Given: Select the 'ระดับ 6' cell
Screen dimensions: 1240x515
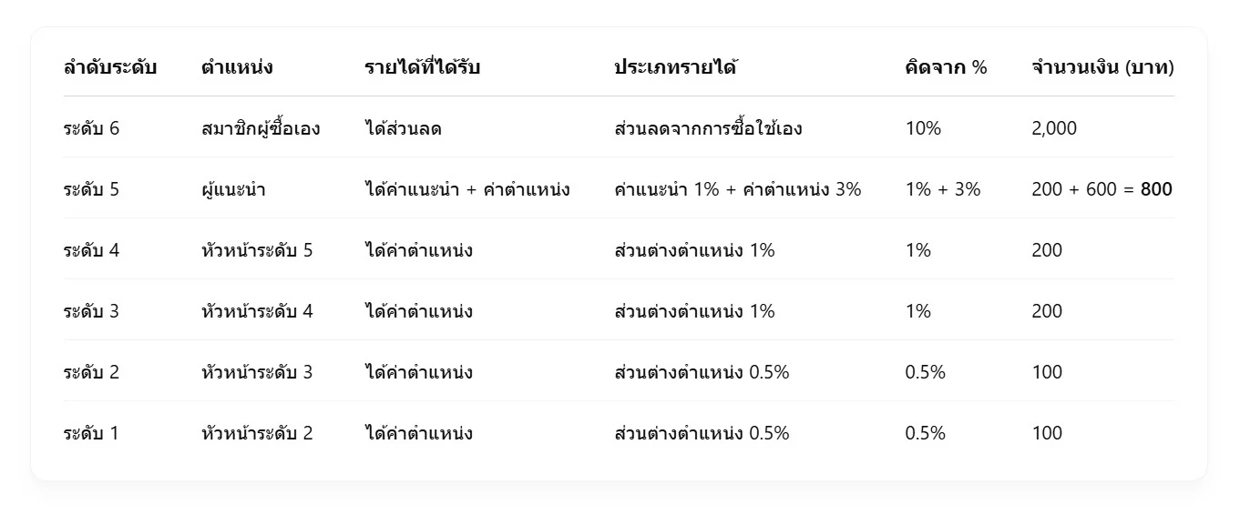Looking at the screenshot, I should [x=91, y=128].
